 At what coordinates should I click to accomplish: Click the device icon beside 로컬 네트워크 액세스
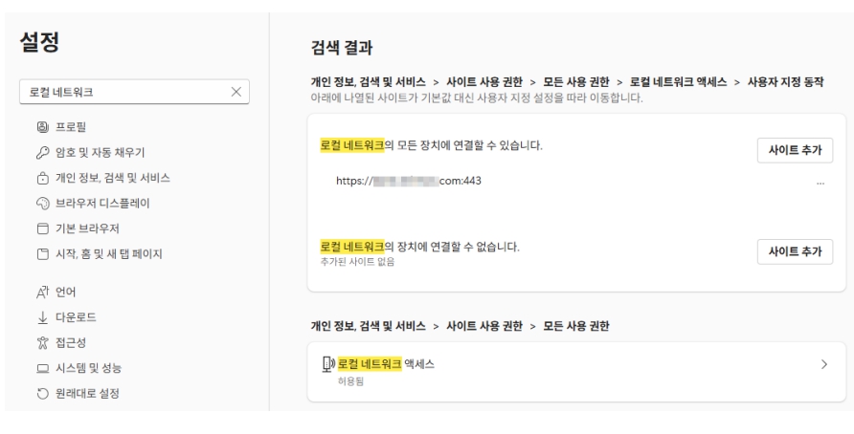click(x=327, y=364)
